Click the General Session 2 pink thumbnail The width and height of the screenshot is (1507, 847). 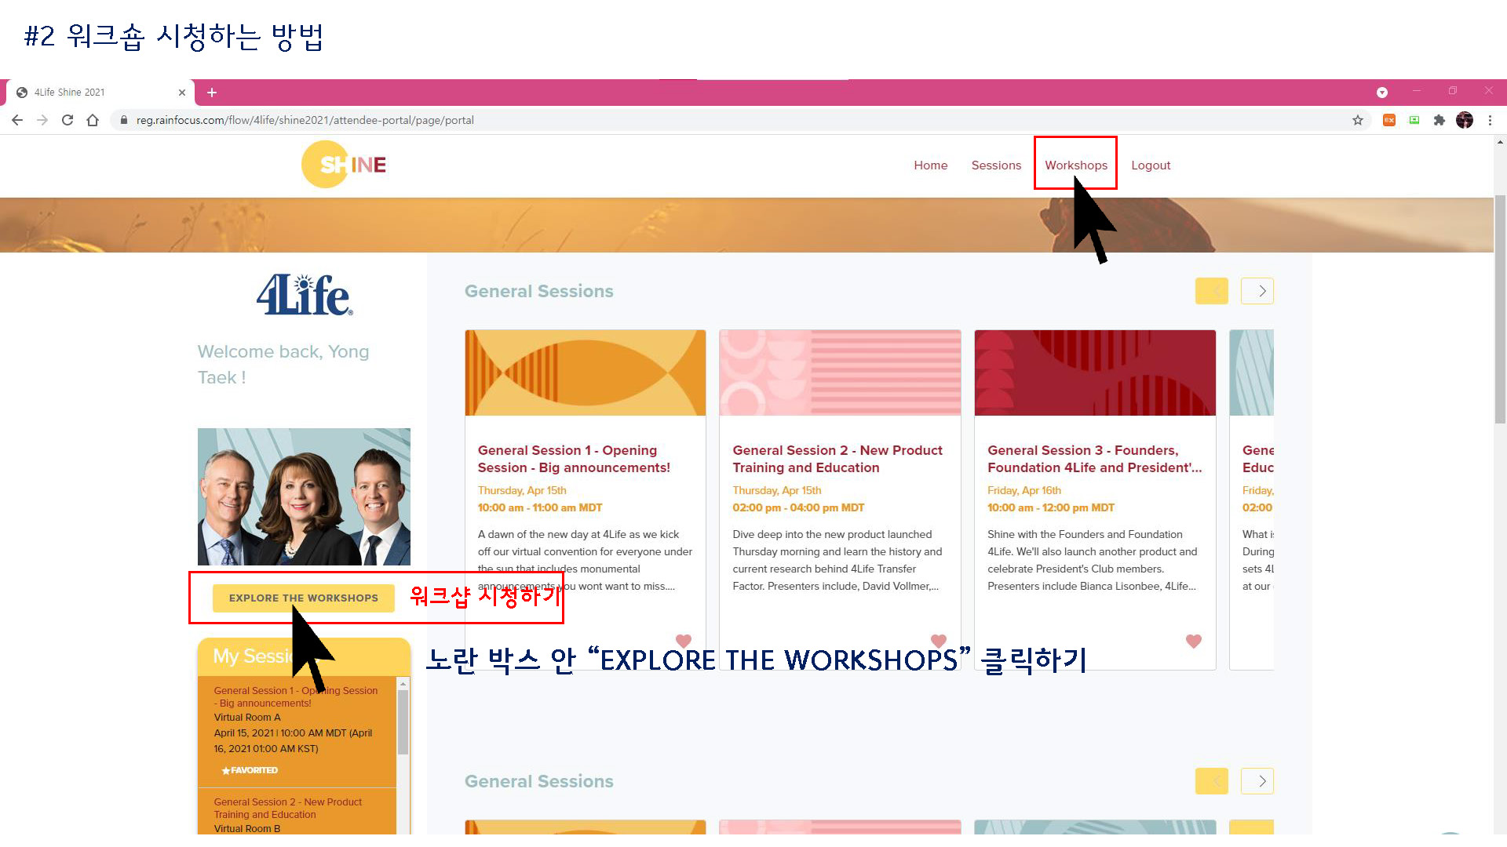tap(840, 373)
